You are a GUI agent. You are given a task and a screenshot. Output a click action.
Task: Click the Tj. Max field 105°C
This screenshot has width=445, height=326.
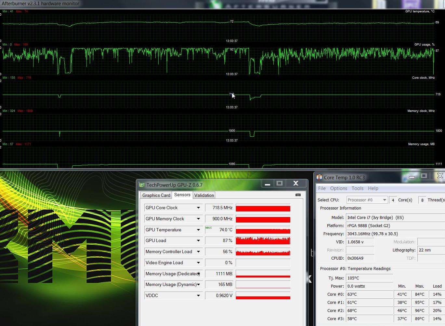[369, 278]
